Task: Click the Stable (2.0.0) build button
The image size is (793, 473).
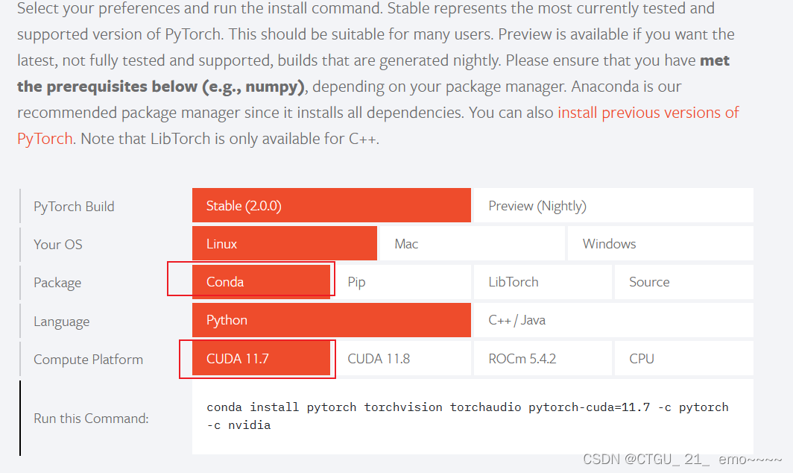Action: (x=331, y=204)
